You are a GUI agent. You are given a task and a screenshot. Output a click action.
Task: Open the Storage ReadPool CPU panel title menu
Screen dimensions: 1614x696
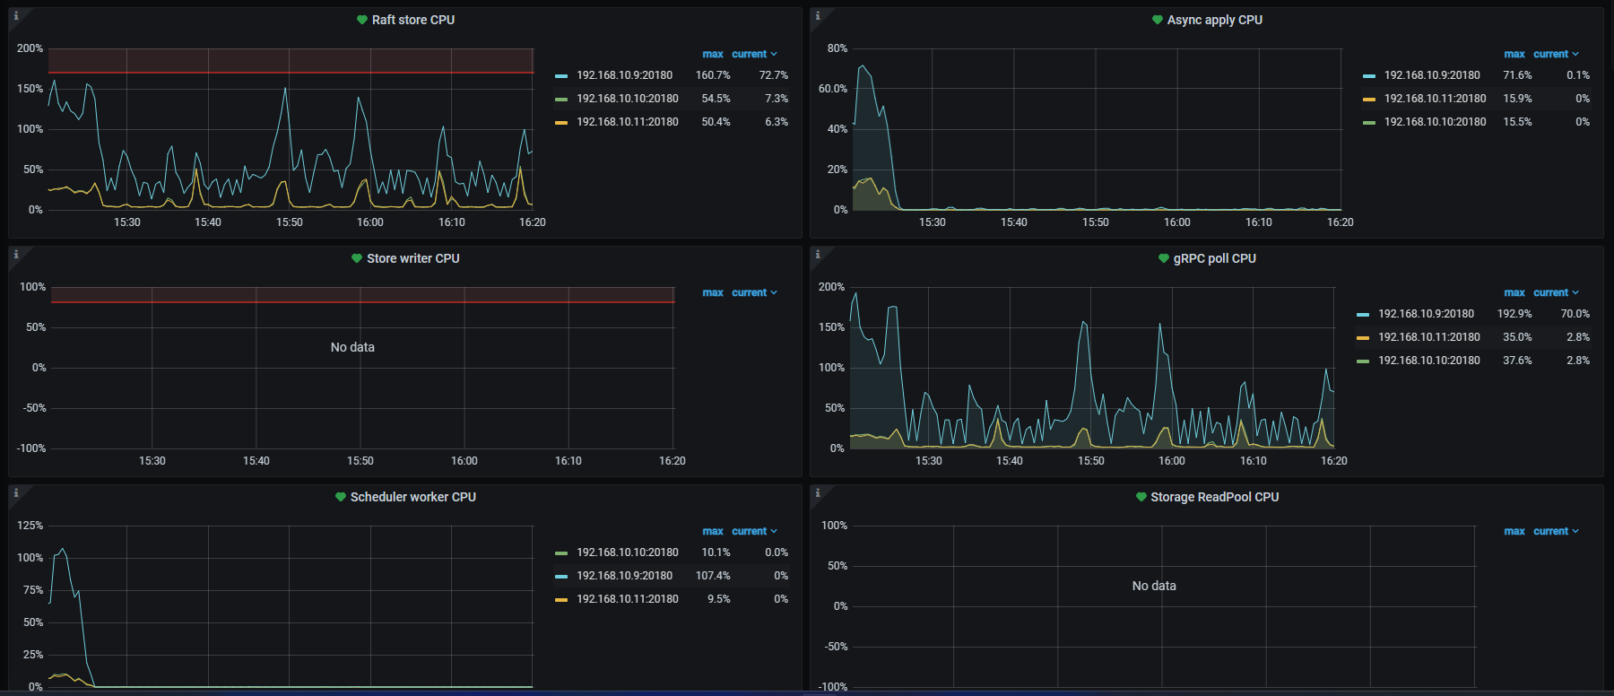1214,497
